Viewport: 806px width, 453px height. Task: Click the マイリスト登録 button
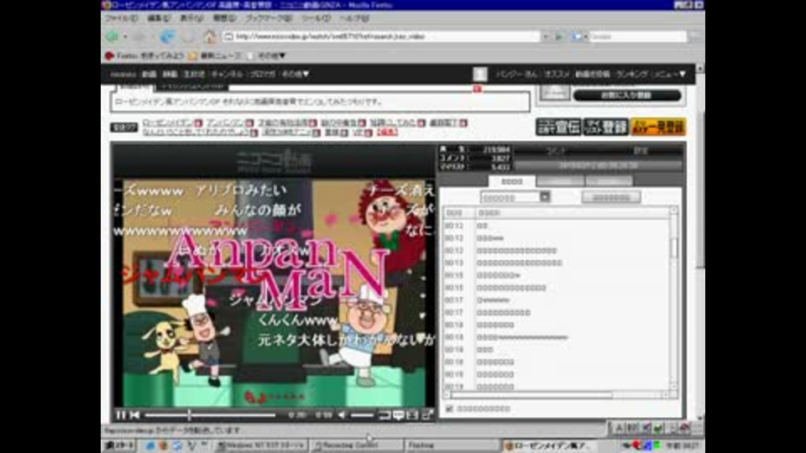point(605,127)
